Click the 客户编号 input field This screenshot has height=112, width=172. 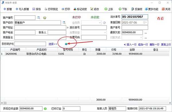click(x=25, y=18)
